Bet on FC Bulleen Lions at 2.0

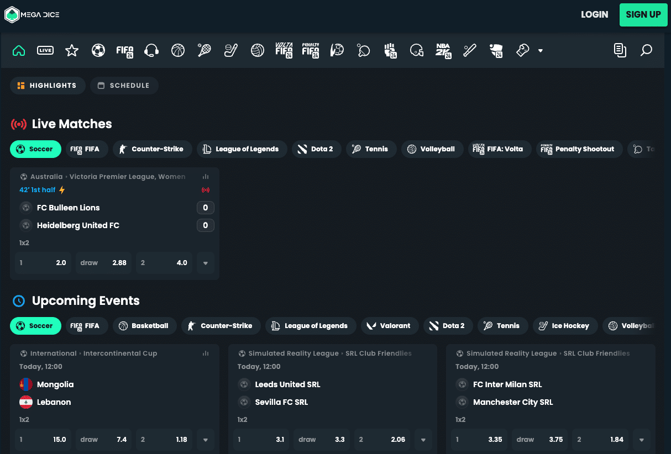tap(43, 263)
